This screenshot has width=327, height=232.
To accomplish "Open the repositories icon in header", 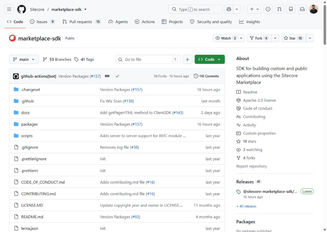I will (x=291, y=9).
